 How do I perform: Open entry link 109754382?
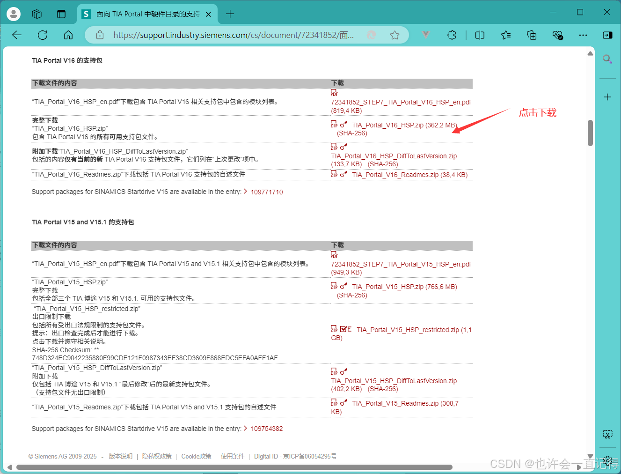click(x=267, y=429)
